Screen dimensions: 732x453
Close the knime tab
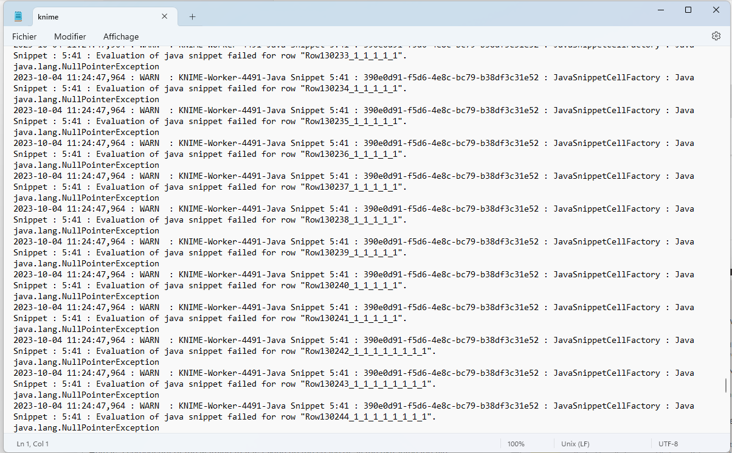[165, 16]
